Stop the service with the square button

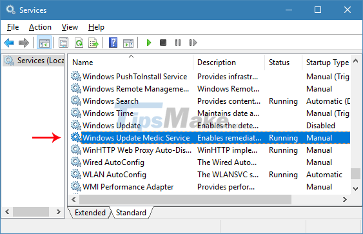point(163,43)
